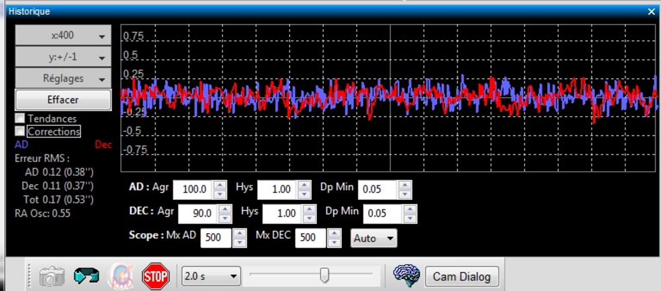Click the AD Dp Min 0.05 field
Viewport: 661px width, 291px height.
click(378, 189)
